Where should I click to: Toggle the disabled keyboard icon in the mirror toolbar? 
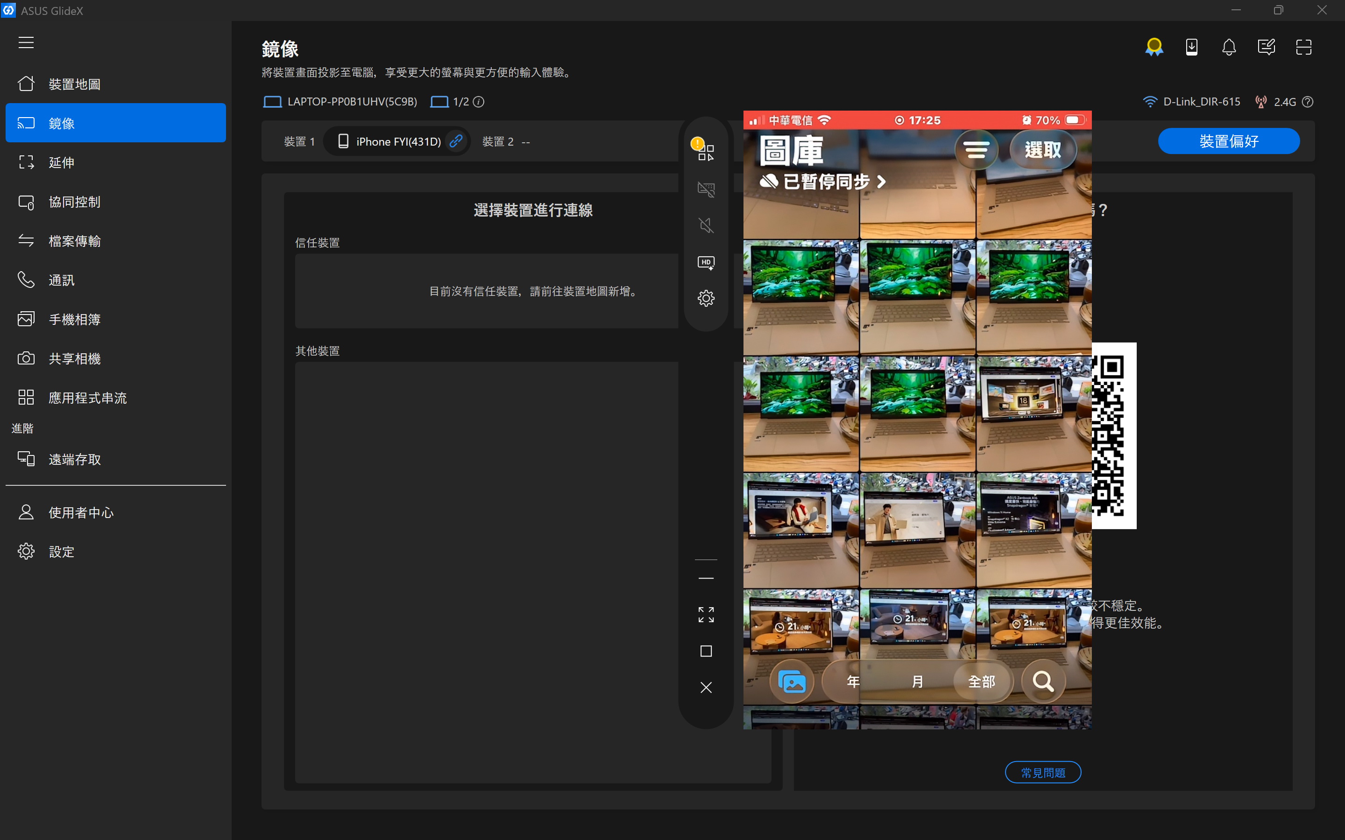706,189
